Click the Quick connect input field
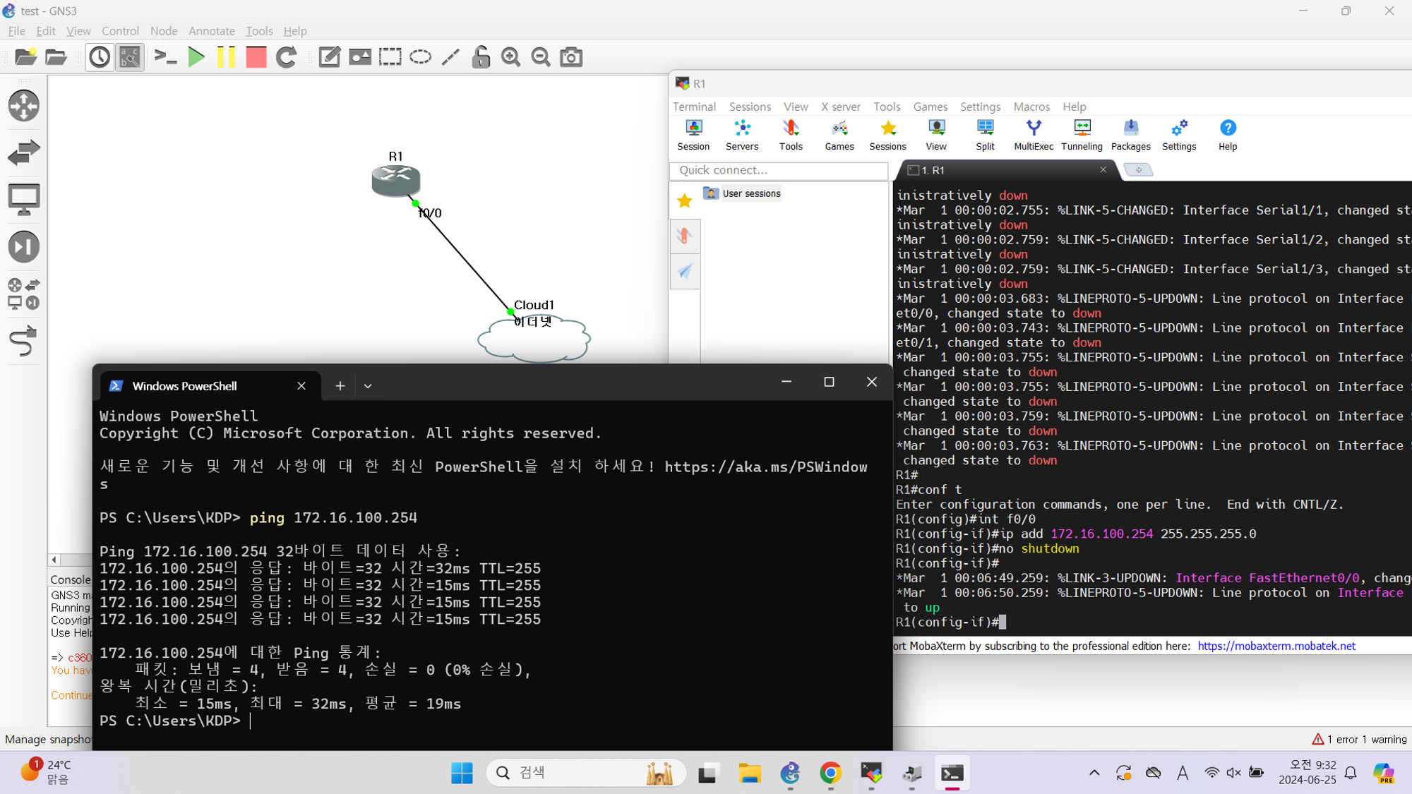The width and height of the screenshot is (1412, 794). pos(779,170)
